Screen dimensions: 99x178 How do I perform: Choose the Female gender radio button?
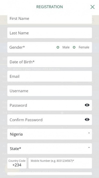[74, 47]
